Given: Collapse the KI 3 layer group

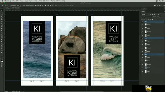Looking at the screenshot, I should click(144, 22).
